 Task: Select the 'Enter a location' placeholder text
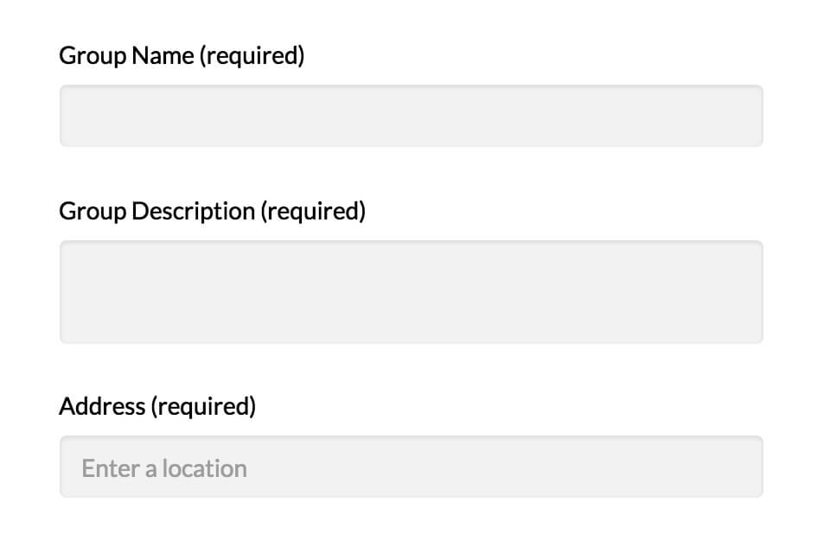tap(164, 468)
